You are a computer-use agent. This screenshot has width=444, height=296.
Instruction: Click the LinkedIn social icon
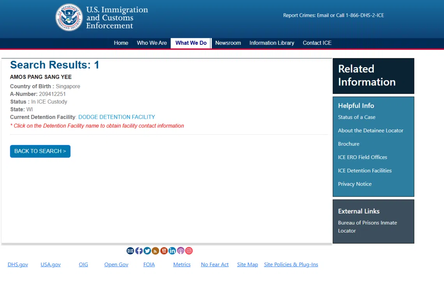click(172, 251)
